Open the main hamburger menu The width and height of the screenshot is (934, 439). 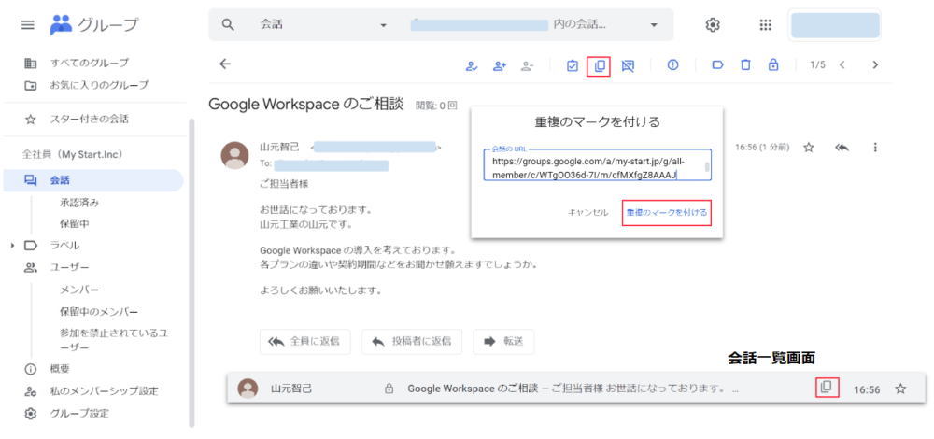[28, 25]
